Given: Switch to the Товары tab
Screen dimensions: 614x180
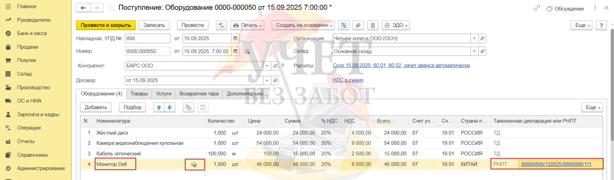Looking at the screenshot, I should (x=139, y=94).
